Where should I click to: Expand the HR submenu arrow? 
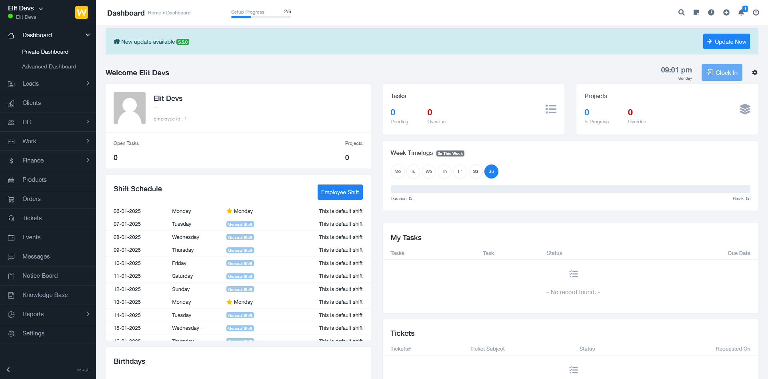[x=88, y=122]
